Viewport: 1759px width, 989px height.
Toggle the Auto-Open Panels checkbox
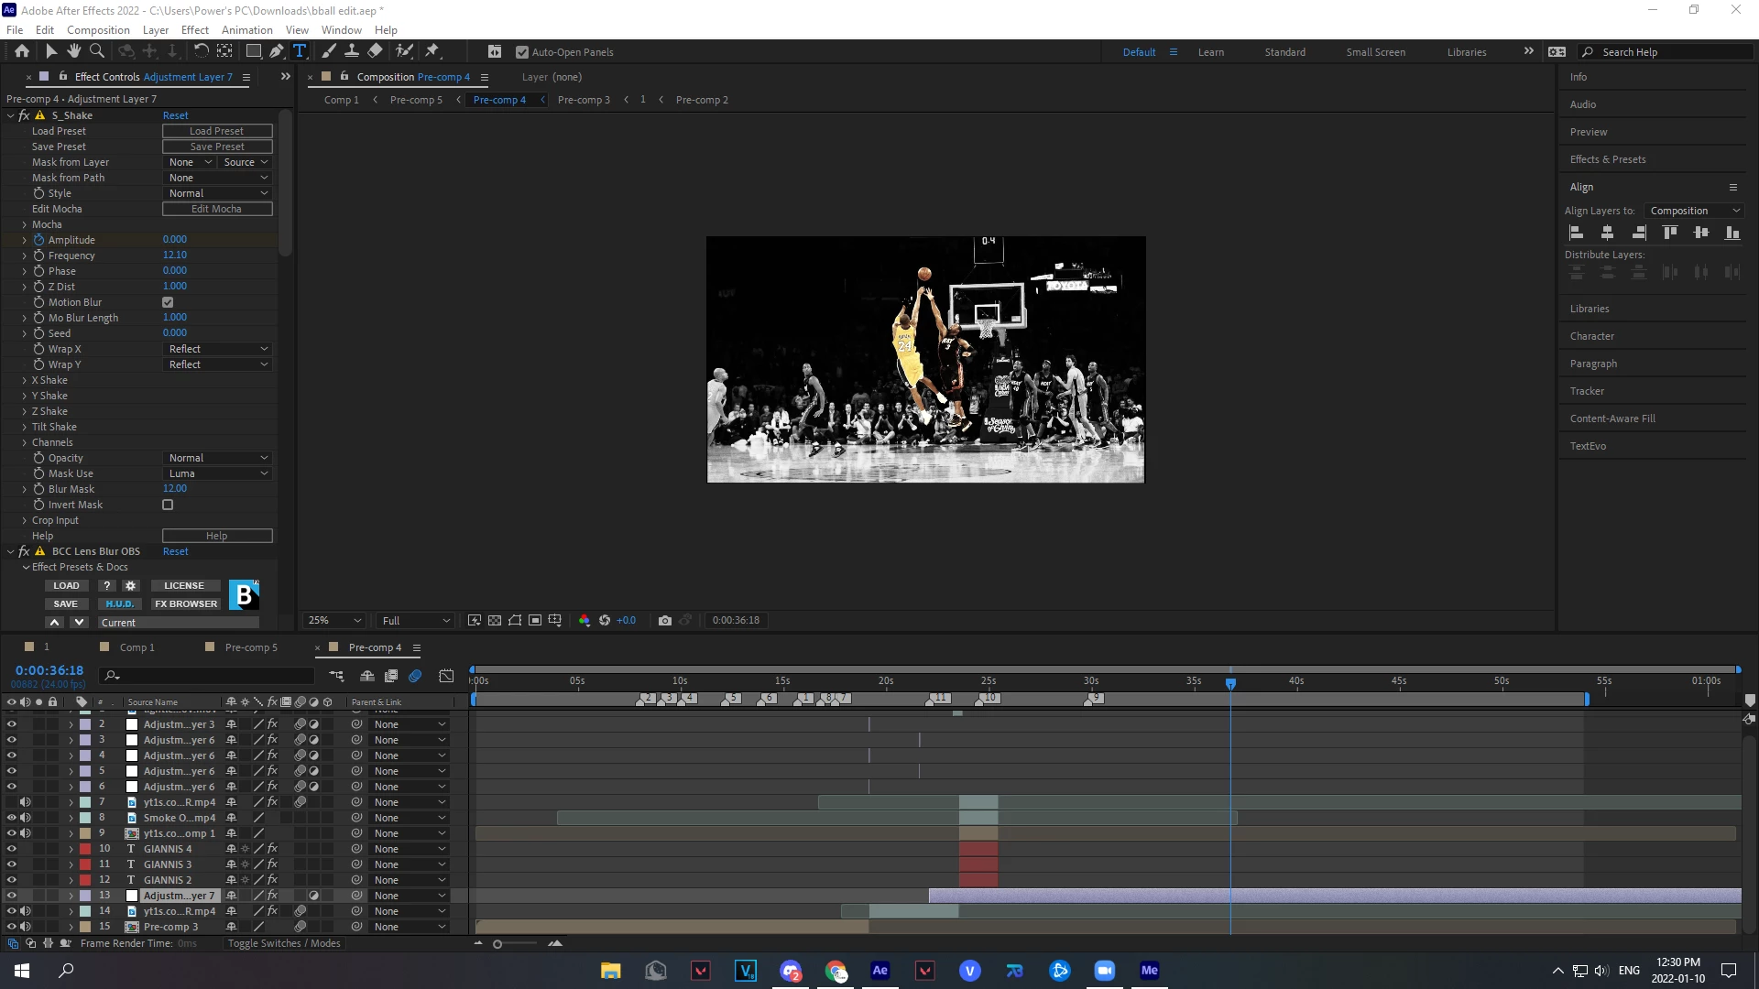pos(522,52)
